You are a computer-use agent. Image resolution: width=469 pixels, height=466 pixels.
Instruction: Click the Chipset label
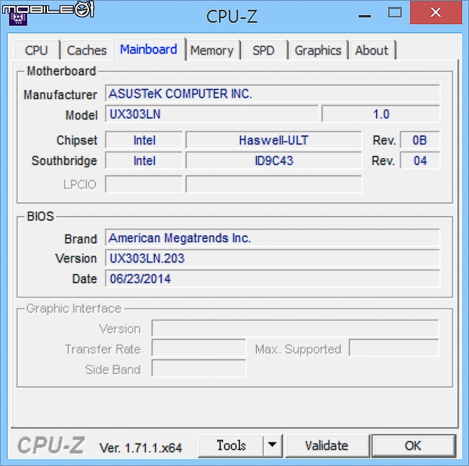[x=77, y=140]
